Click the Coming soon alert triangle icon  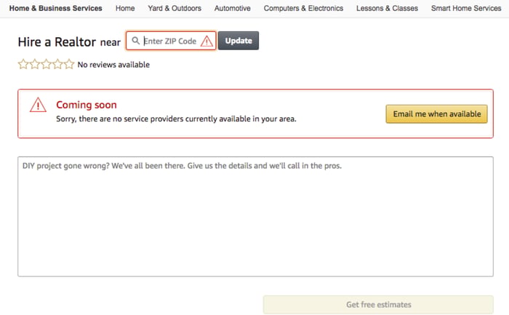(38, 105)
